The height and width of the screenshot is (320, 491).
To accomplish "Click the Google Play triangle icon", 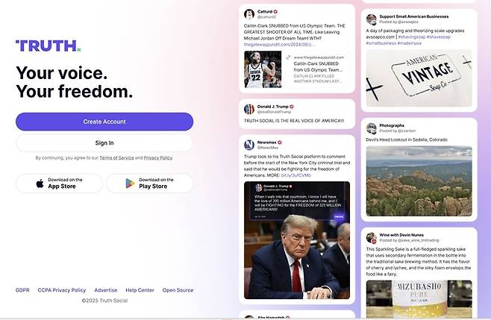I will pyautogui.click(x=130, y=183).
